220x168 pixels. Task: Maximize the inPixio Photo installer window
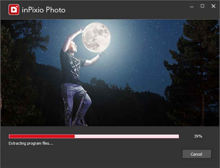(x=202, y=6)
